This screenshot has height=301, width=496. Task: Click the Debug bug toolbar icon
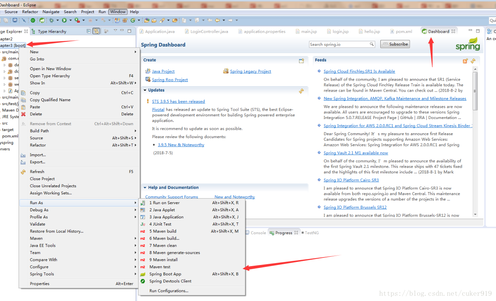click(51, 20)
